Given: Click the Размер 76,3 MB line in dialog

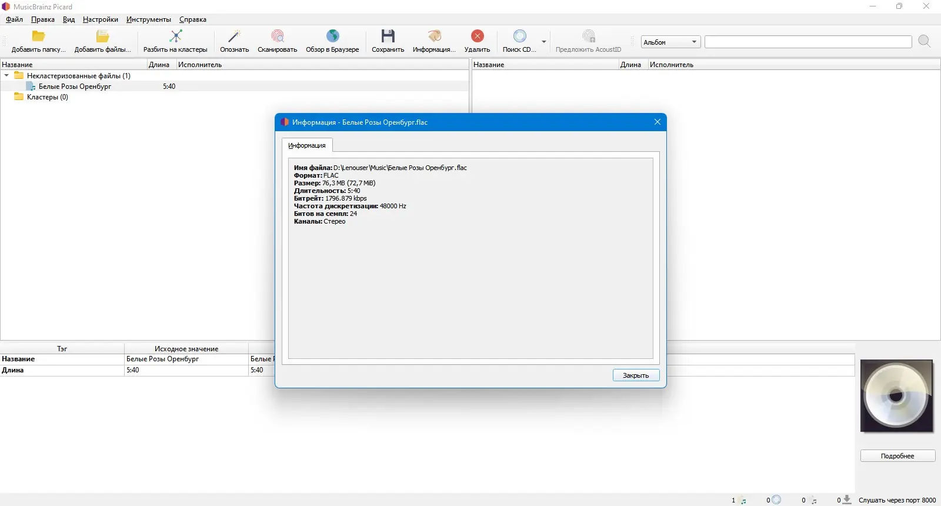Looking at the screenshot, I should point(335,183).
